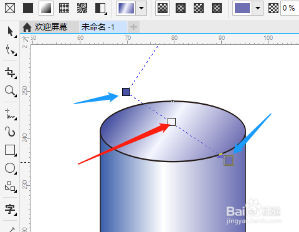Choose Bitmap pattern transparency
The height and width of the screenshot is (232, 299).
(82, 8)
